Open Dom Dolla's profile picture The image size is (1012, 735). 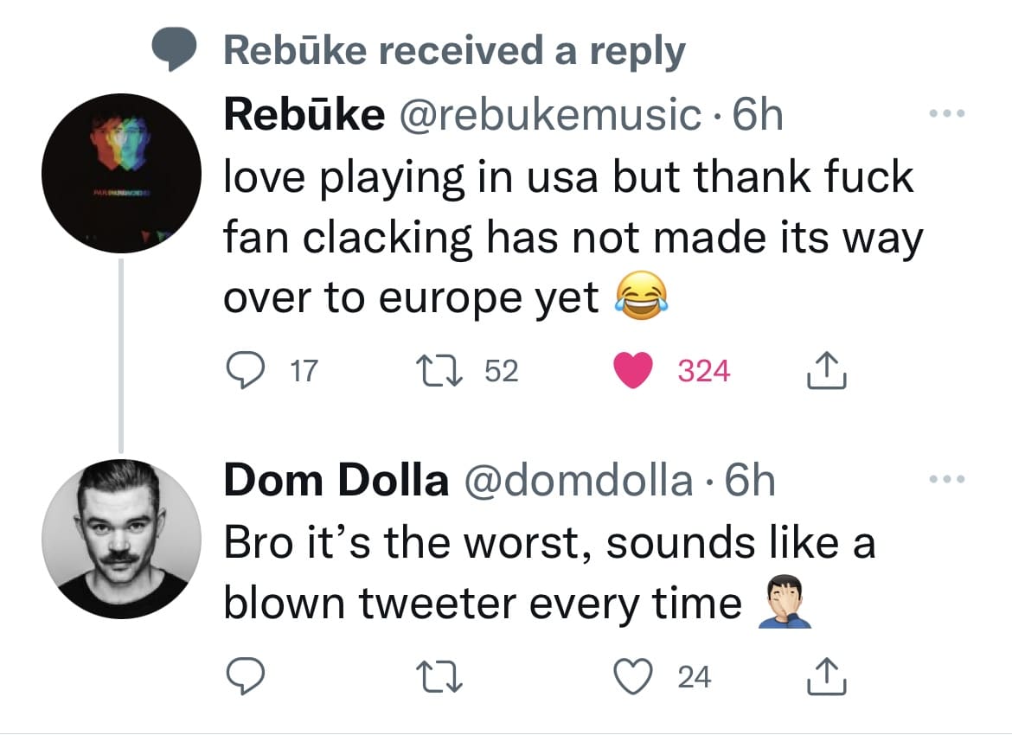pyautogui.click(x=122, y=539)
